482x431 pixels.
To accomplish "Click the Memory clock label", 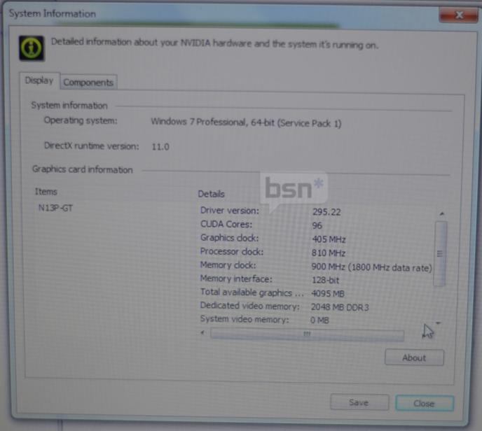I will [228, 265].
